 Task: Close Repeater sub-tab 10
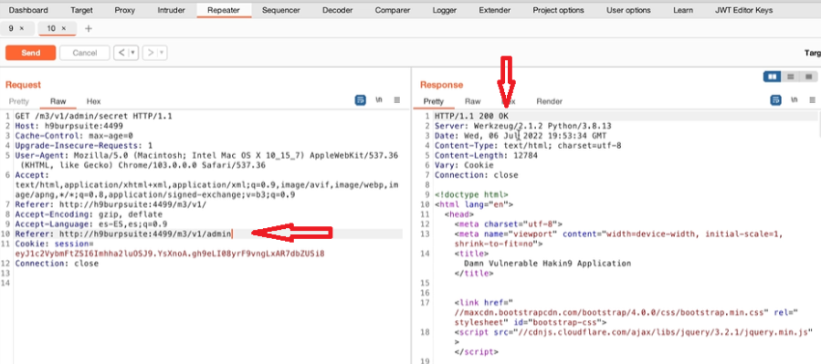pyautogui.click(x=64, y=29)
